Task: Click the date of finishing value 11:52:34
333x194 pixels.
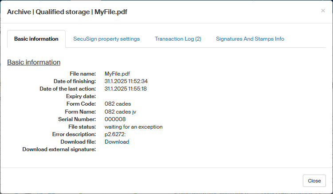Action: pos(126,81)
